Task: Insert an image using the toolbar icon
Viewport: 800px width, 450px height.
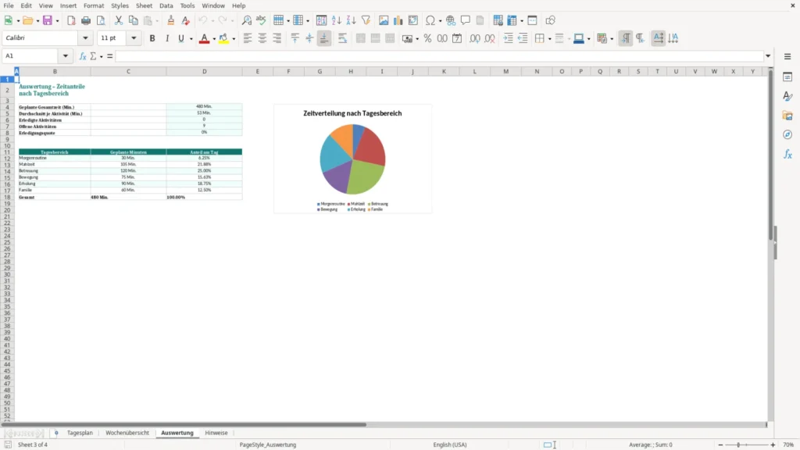Action: coord(384,20)
